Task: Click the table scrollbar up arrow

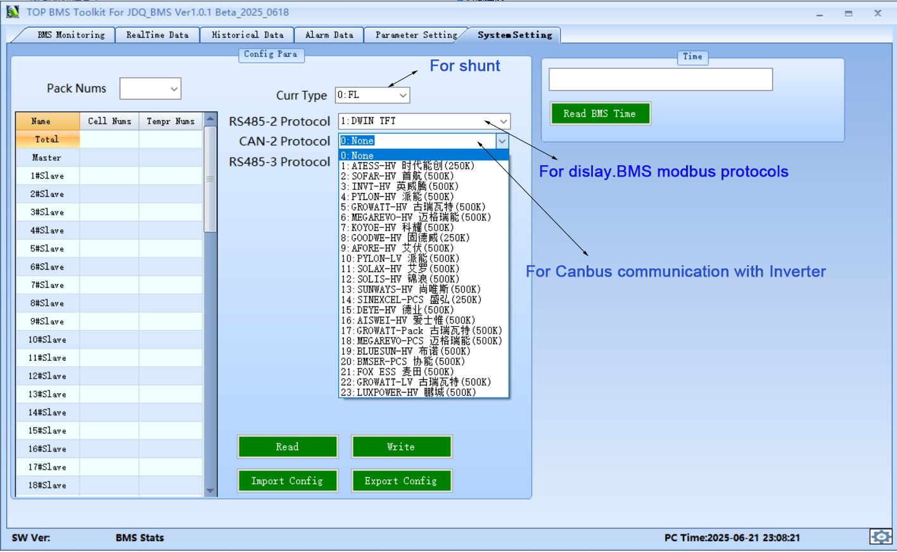Action: (x=210, y=119)
